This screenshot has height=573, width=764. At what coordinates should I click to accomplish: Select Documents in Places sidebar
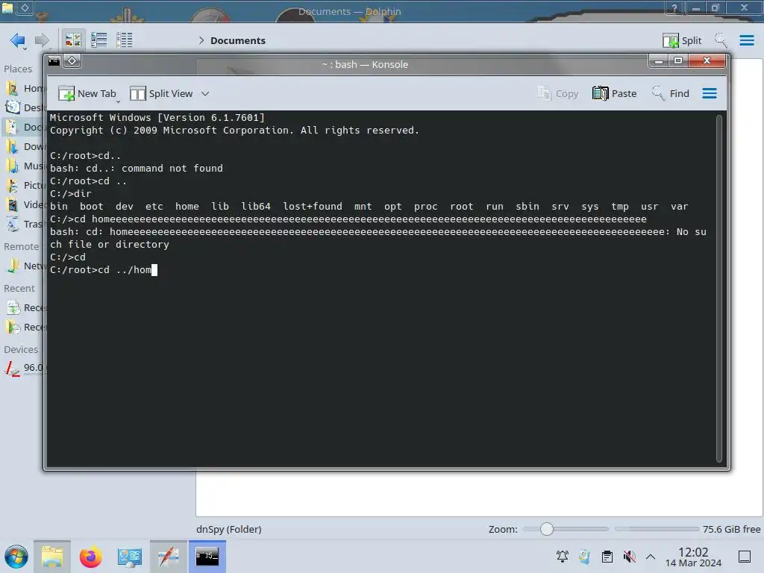(25, 127)
